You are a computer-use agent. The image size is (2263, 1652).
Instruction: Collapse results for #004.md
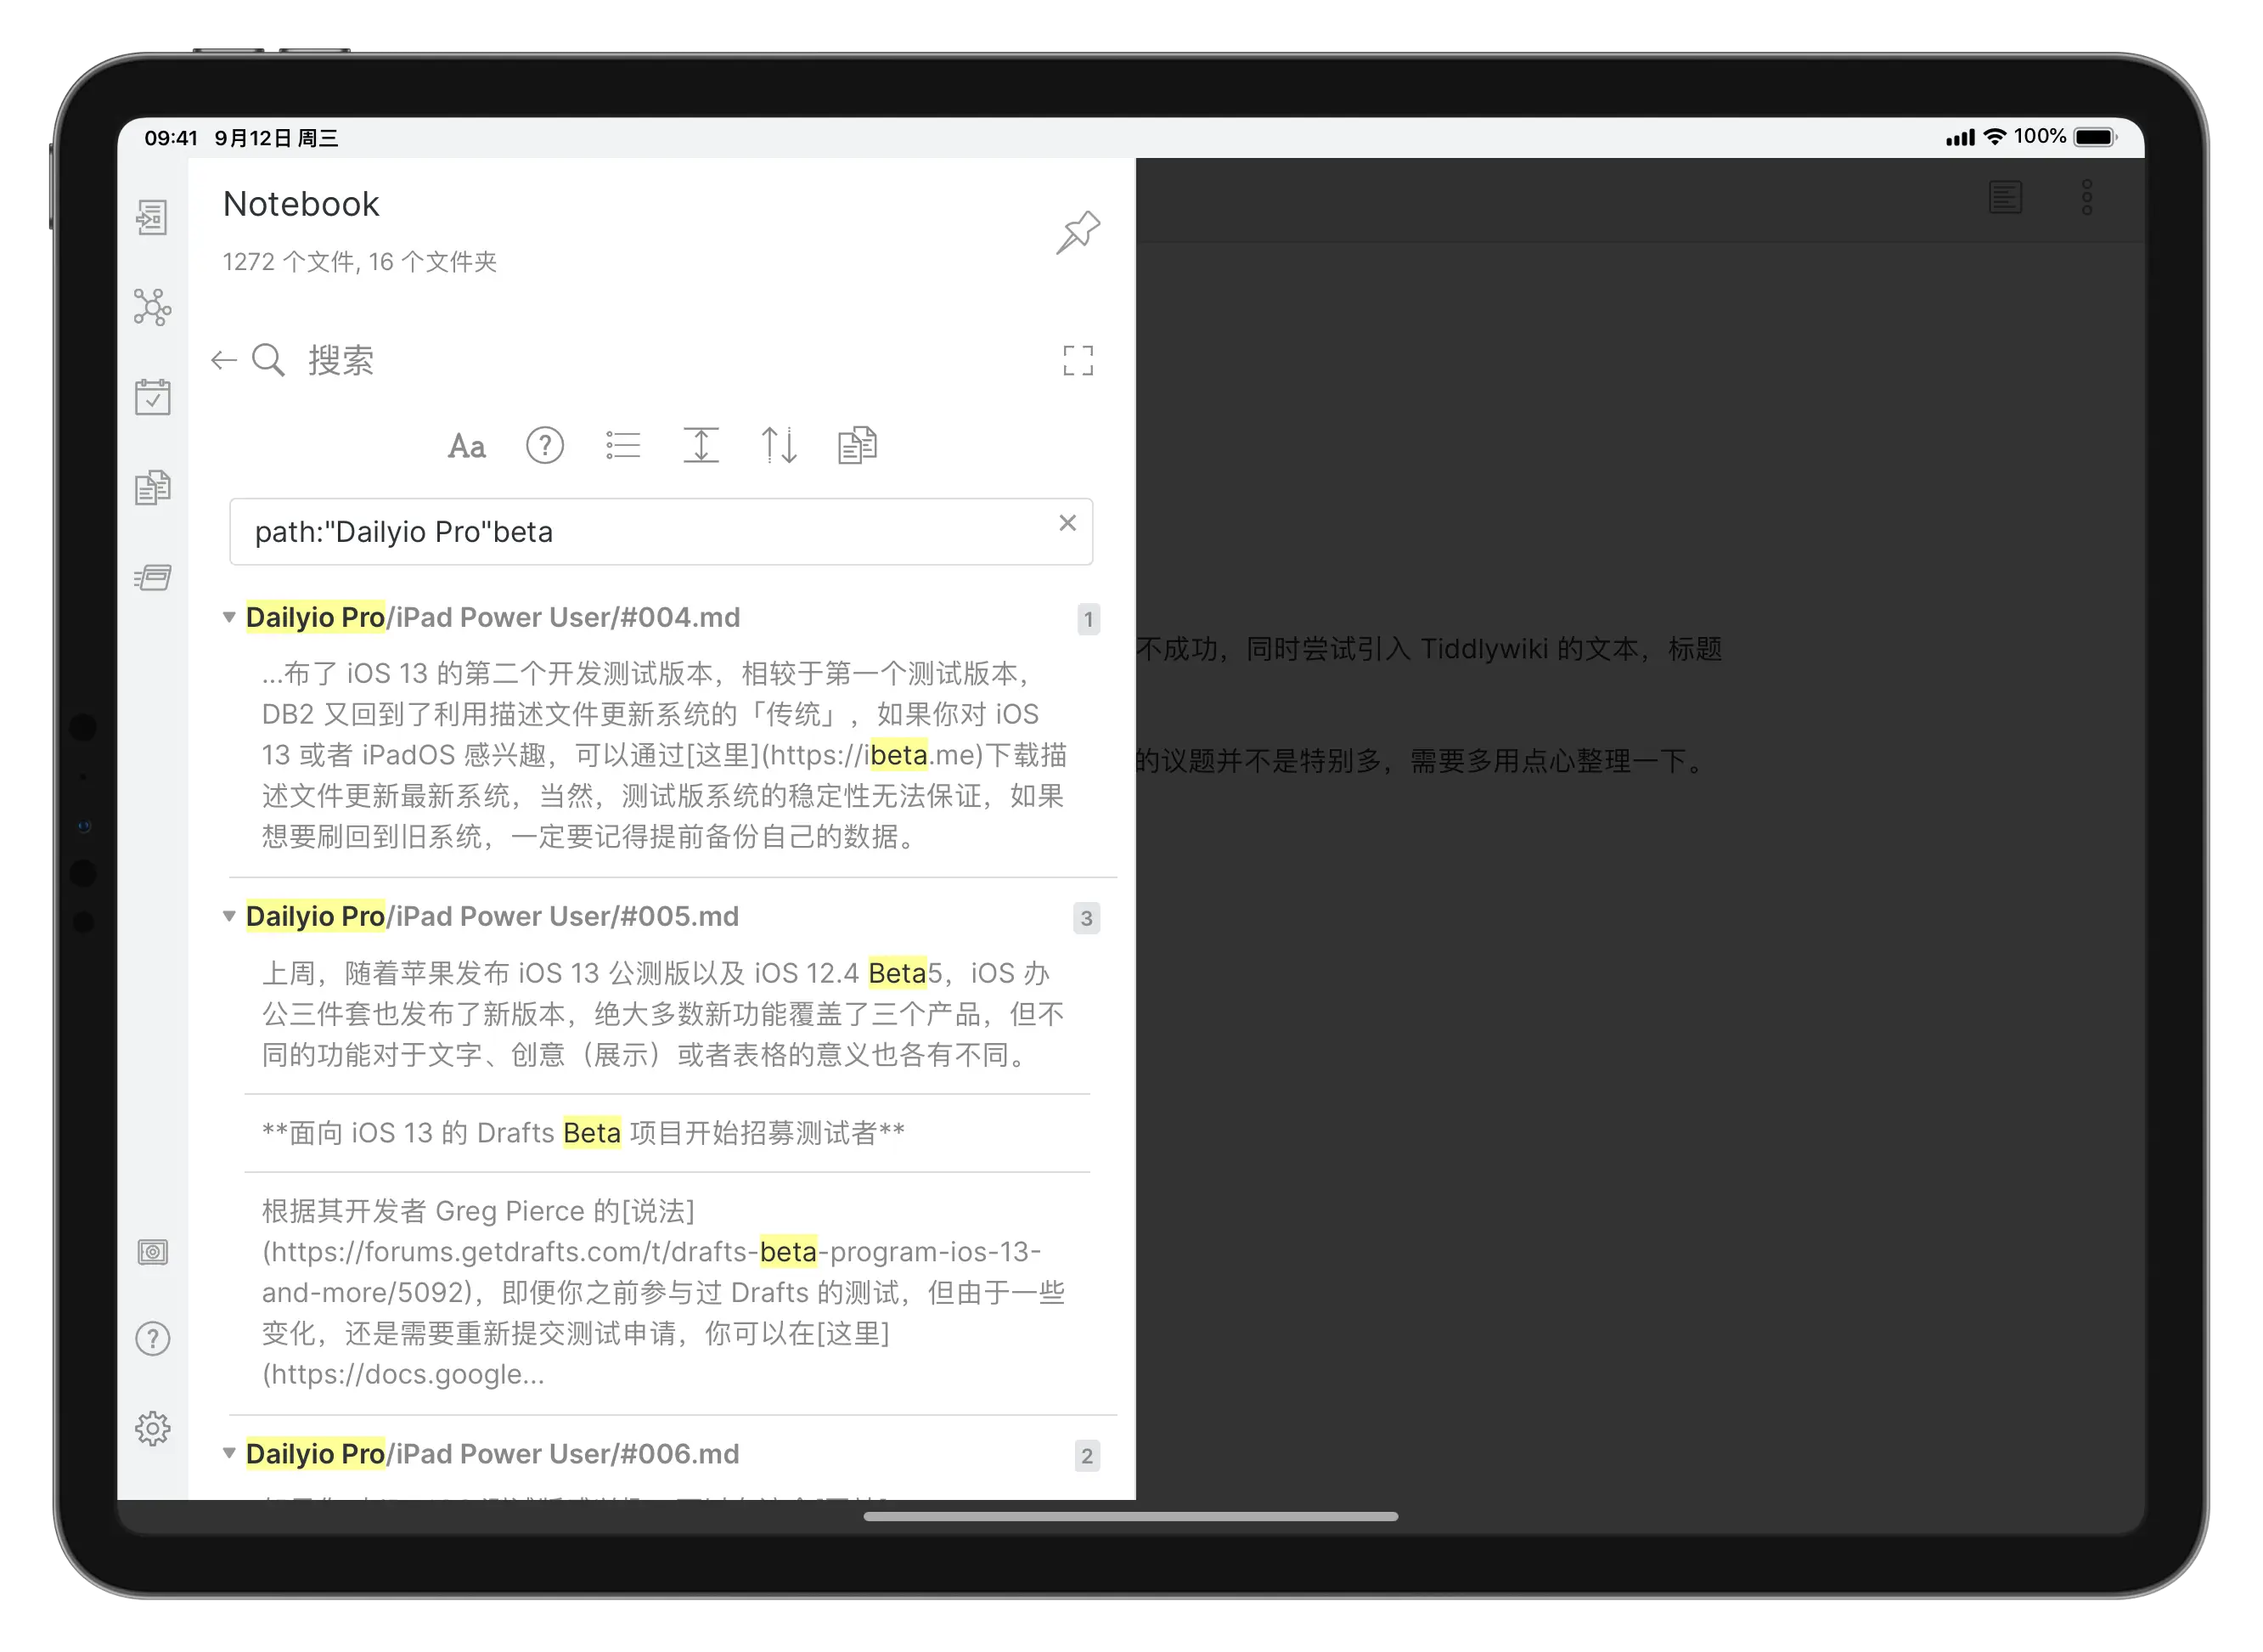[x=229, y=617]
